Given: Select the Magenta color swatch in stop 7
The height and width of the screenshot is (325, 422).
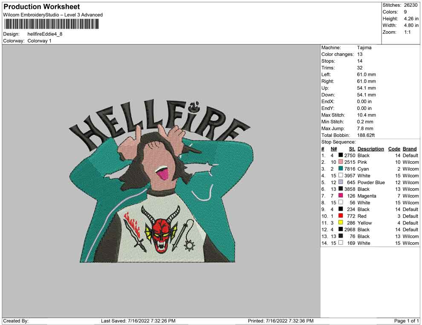Looking at the screenshot, I should (x=341, y=195).
